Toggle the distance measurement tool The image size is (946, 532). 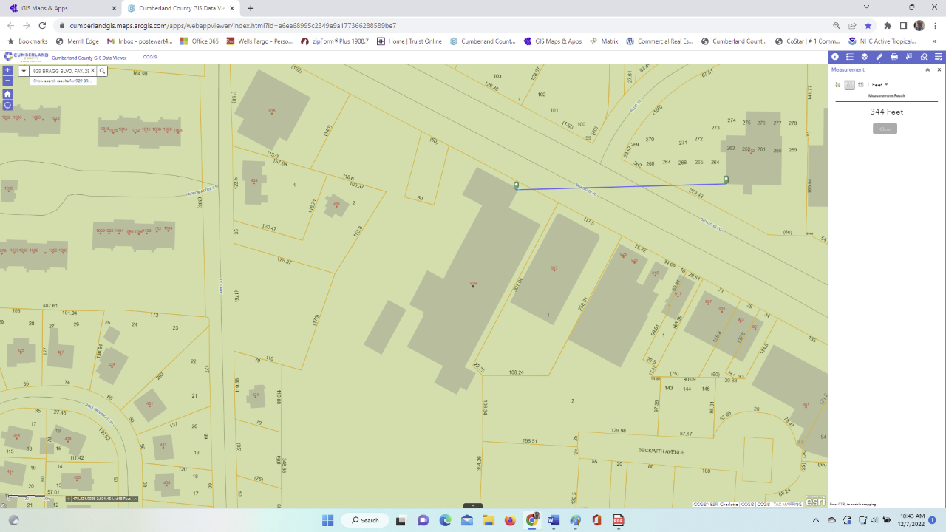coord(849,85)
